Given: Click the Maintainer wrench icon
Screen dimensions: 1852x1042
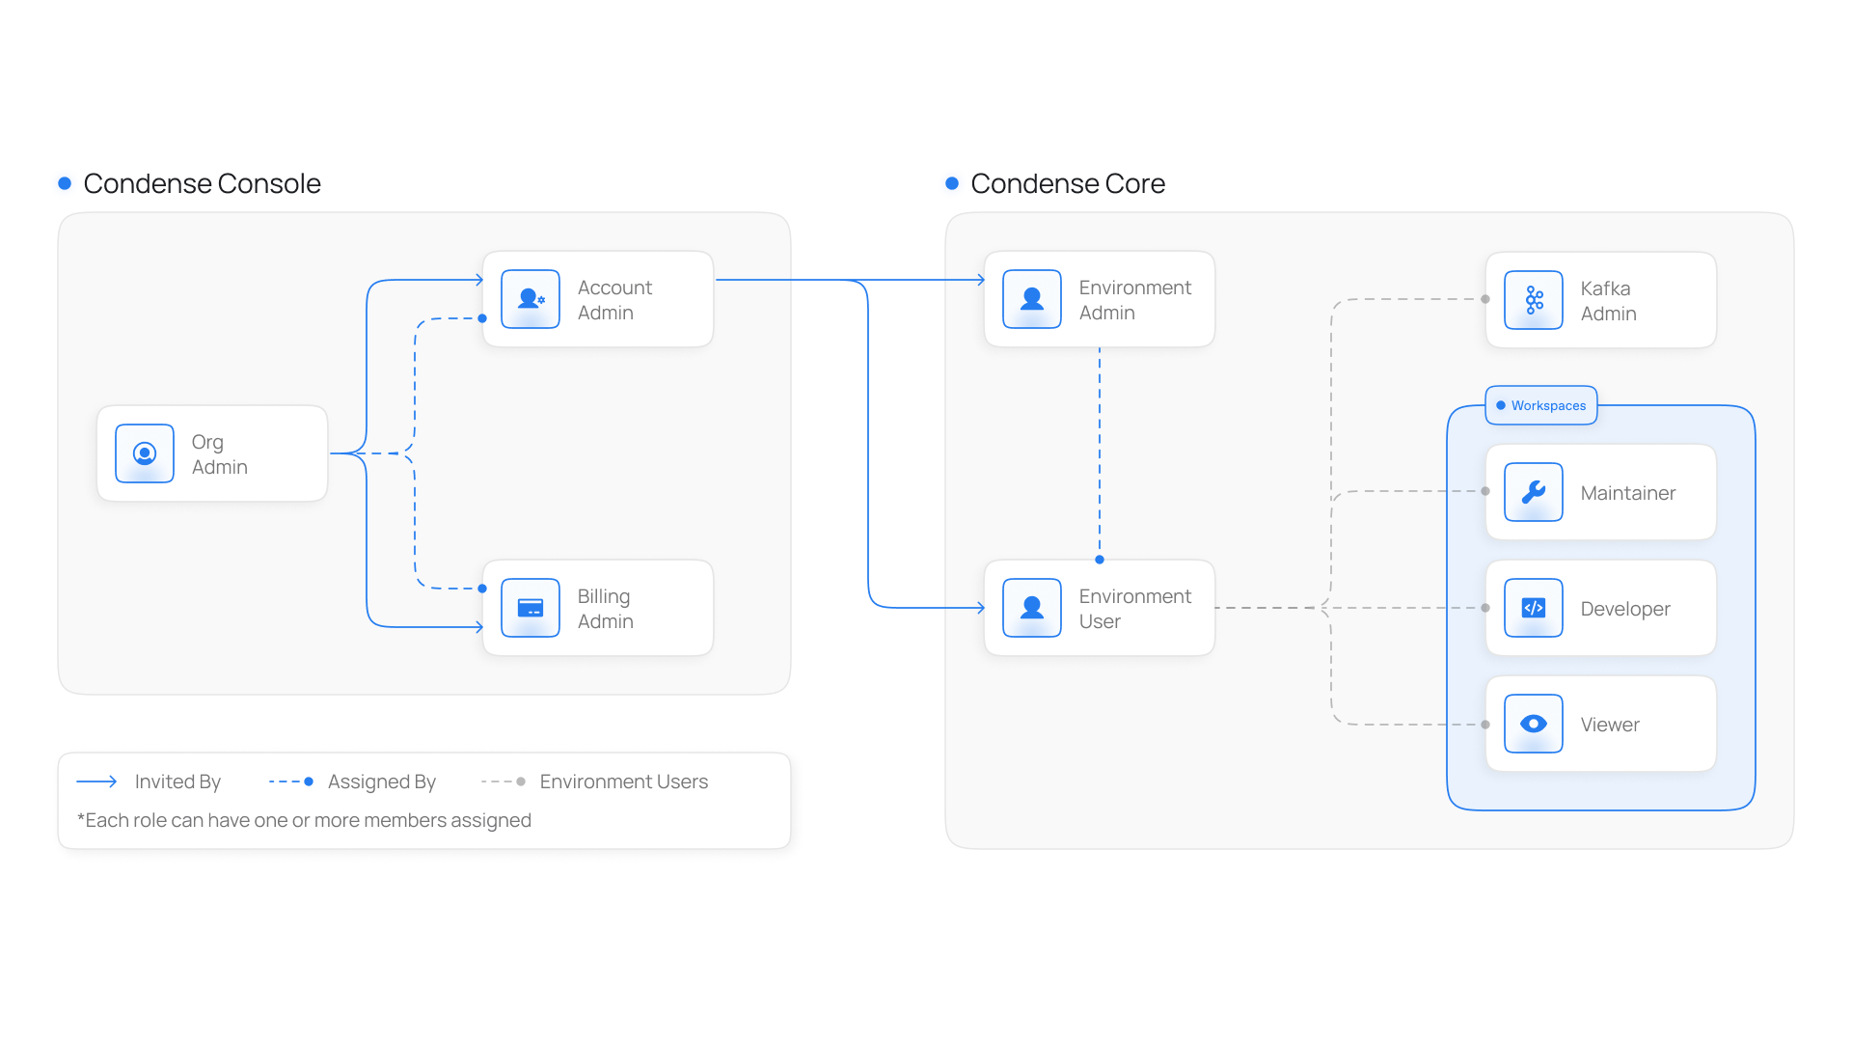Looking at the screenshot, I should pyautogui.click(x=1534, y=492).
